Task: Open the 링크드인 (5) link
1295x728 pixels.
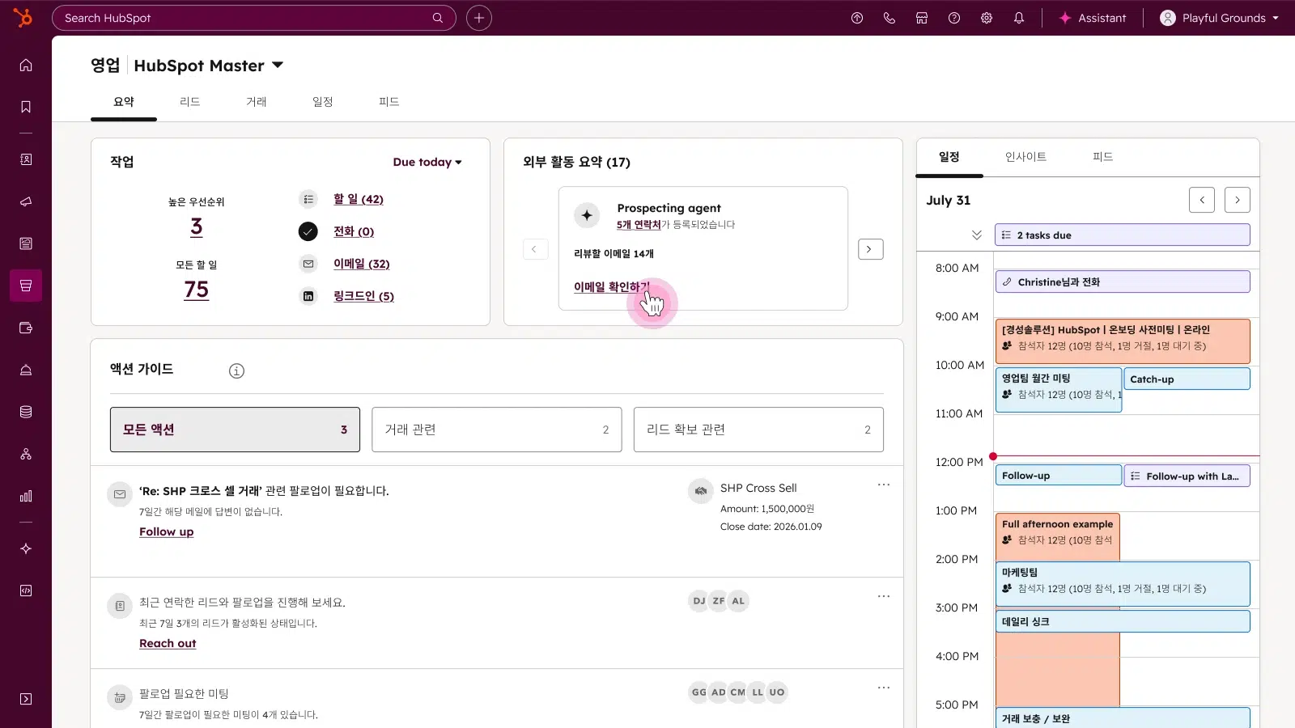Action: point(363,296)
